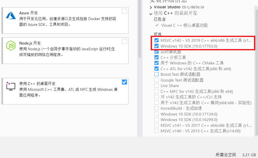Screen dimensions: 258x158
Task: Enable C++ MFC for v142 生成工具
Action: click(156, 91)
